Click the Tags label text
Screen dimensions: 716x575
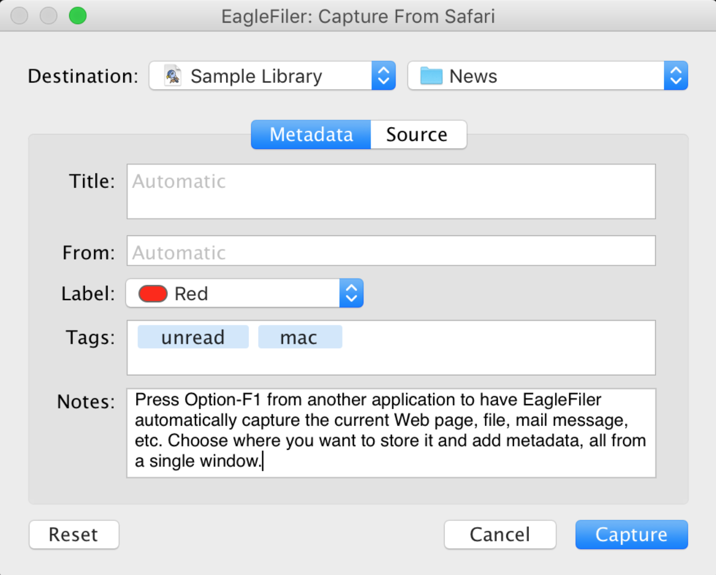(90, 337)
